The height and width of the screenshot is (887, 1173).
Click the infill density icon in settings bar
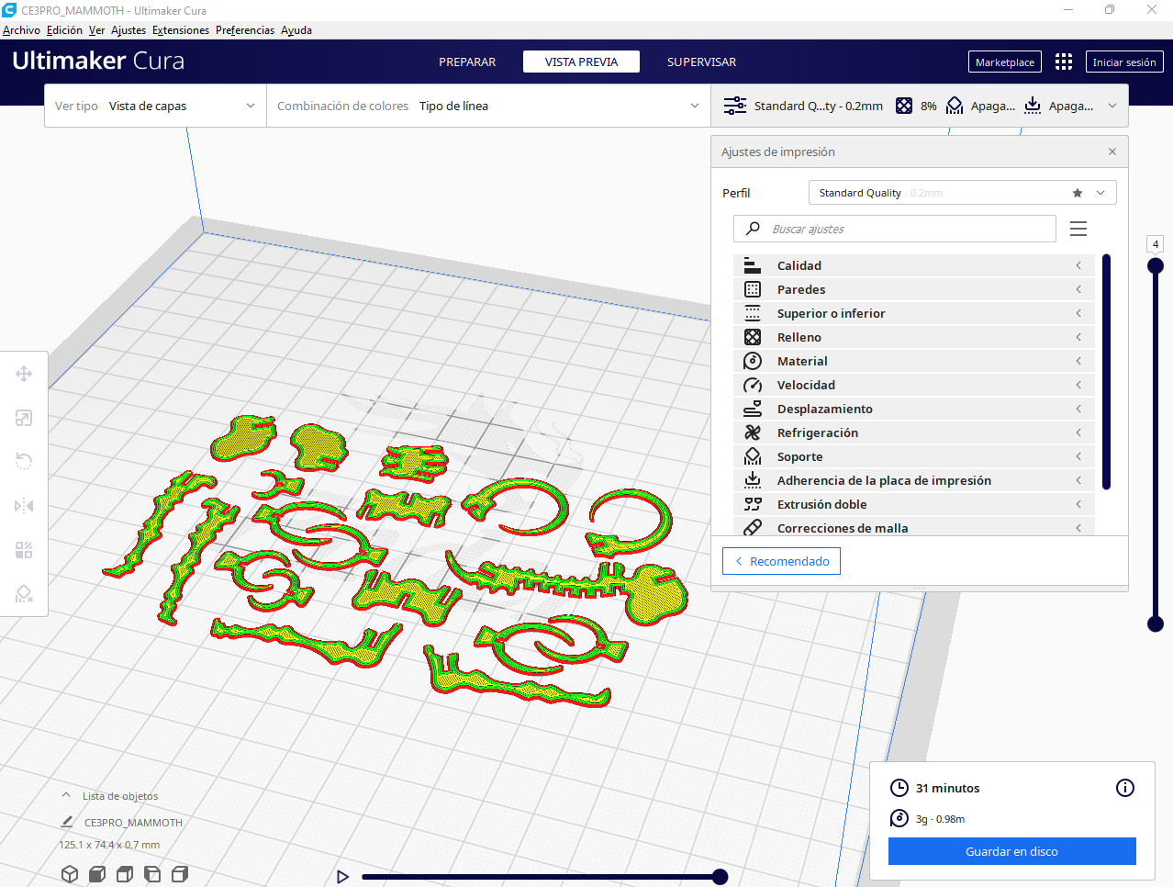(903, 106)
